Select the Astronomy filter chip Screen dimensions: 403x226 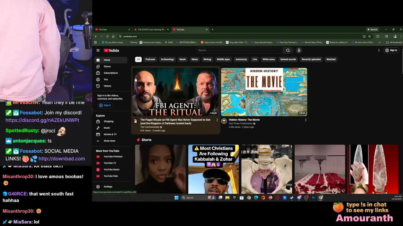click(241, 59)
